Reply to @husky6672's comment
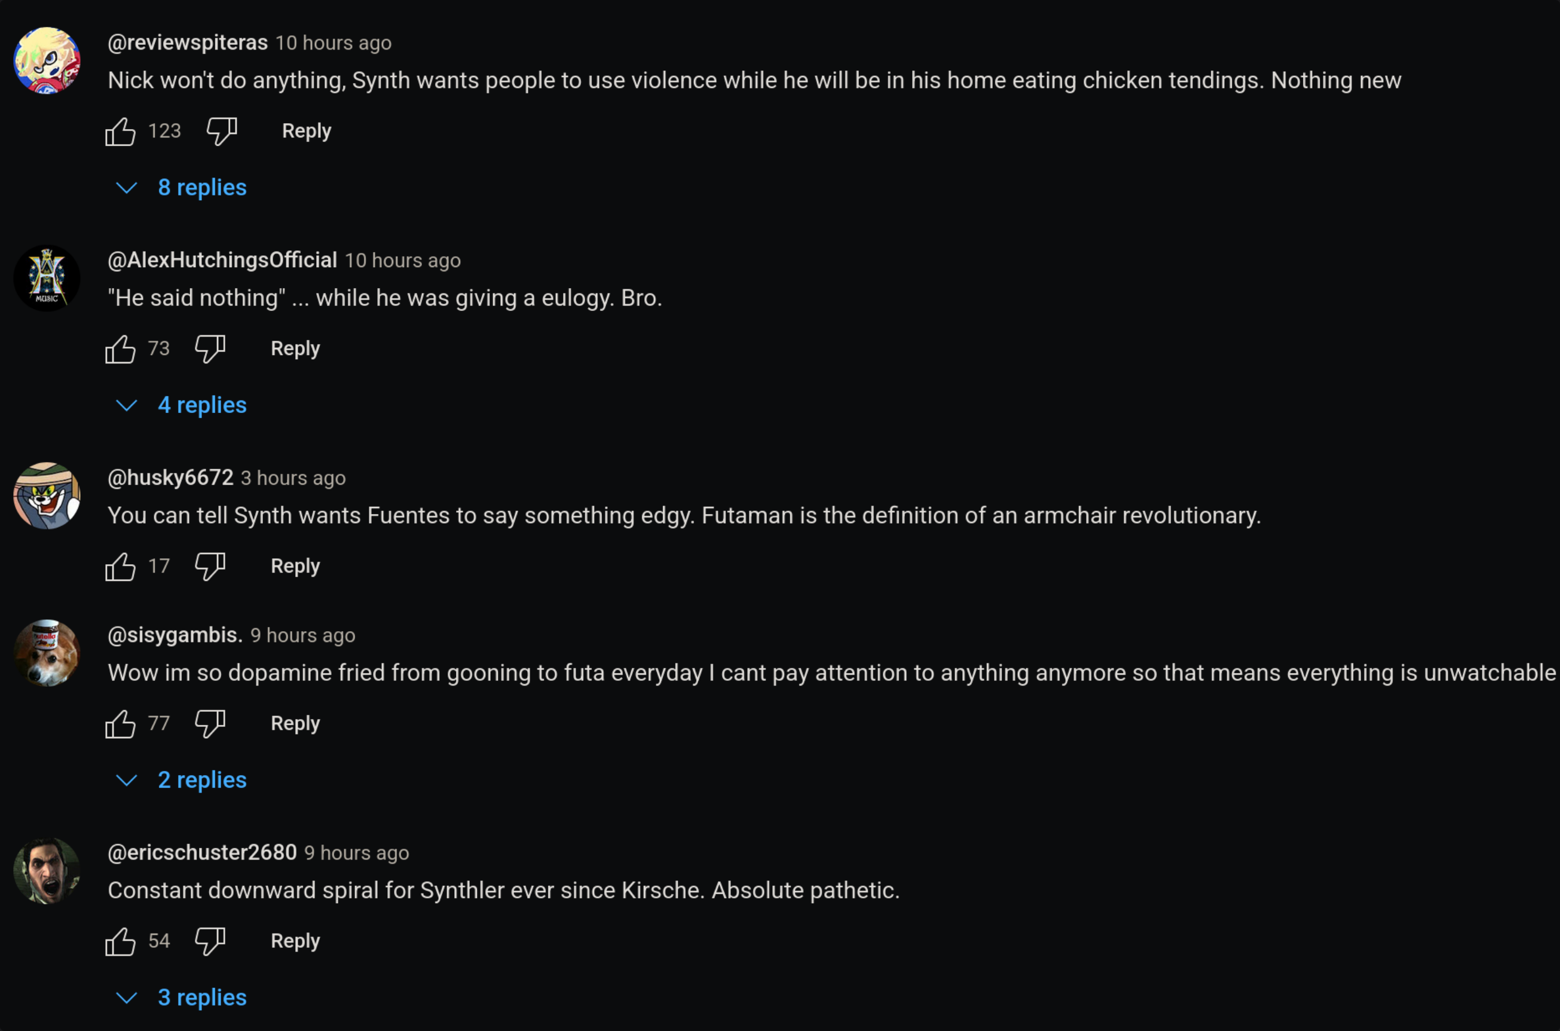 point(295,566)
